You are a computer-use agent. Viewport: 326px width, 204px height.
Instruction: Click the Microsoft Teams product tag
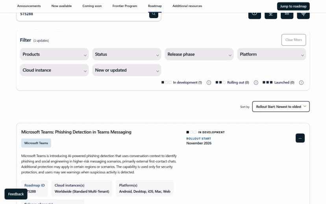click(36, 143)
